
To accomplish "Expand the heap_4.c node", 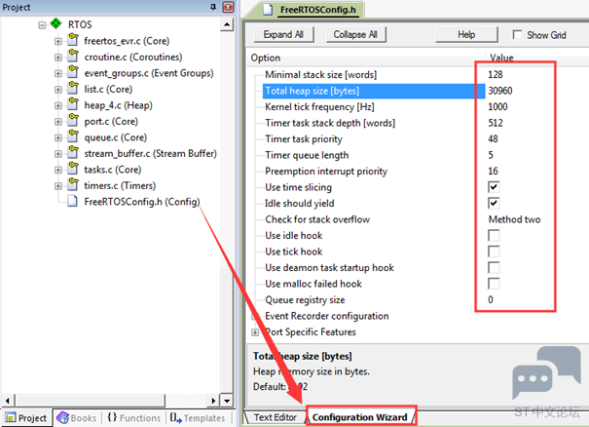I will coord(58,105).
